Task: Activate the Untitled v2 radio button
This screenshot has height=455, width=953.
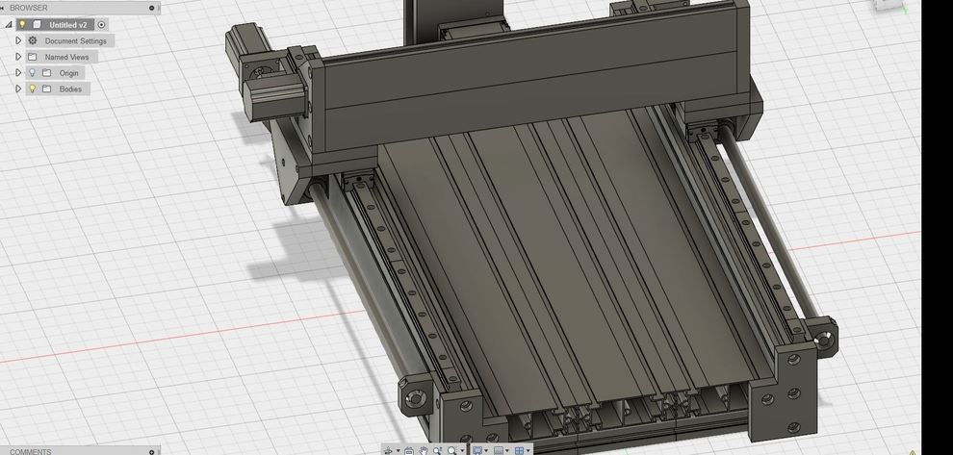Action: [102, 25]
